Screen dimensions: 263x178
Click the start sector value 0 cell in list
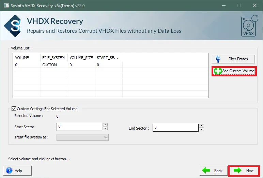pos(109,65)
